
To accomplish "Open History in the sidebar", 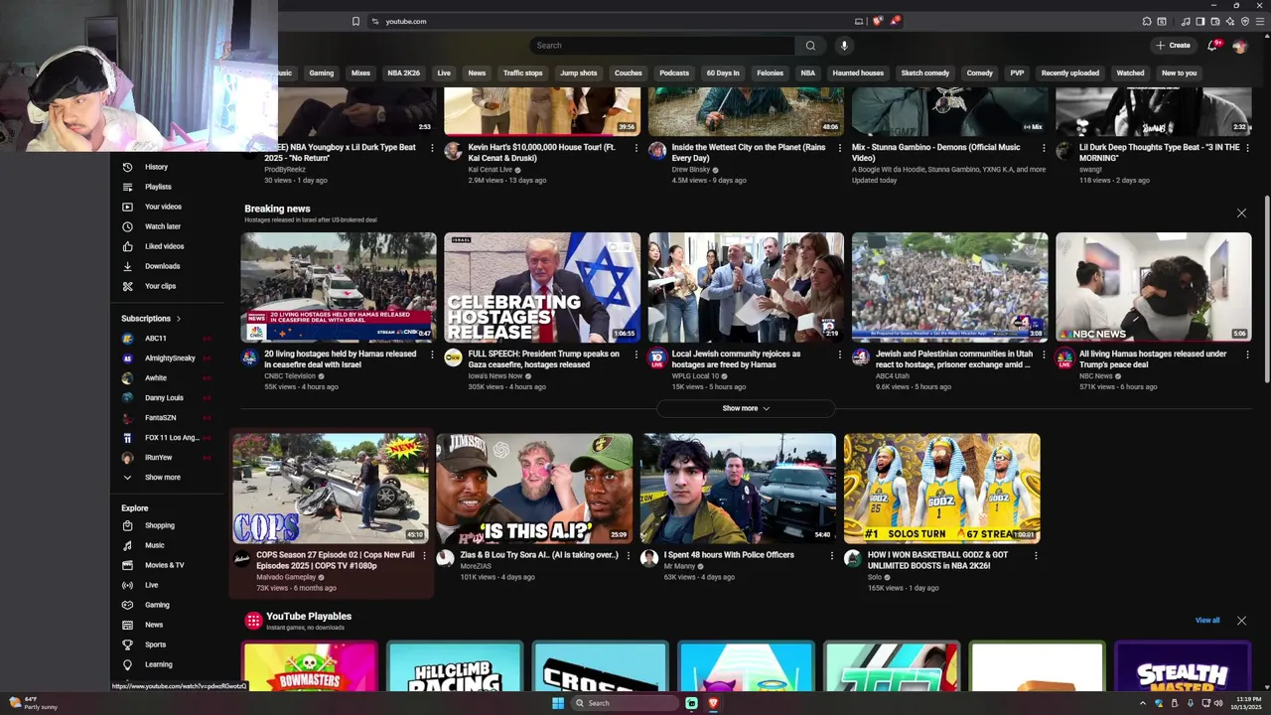I will tap(167, 167).
